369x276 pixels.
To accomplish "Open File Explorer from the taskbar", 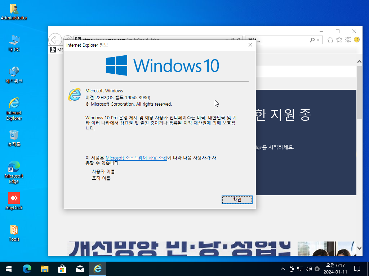I will click(x=44, y=269).
